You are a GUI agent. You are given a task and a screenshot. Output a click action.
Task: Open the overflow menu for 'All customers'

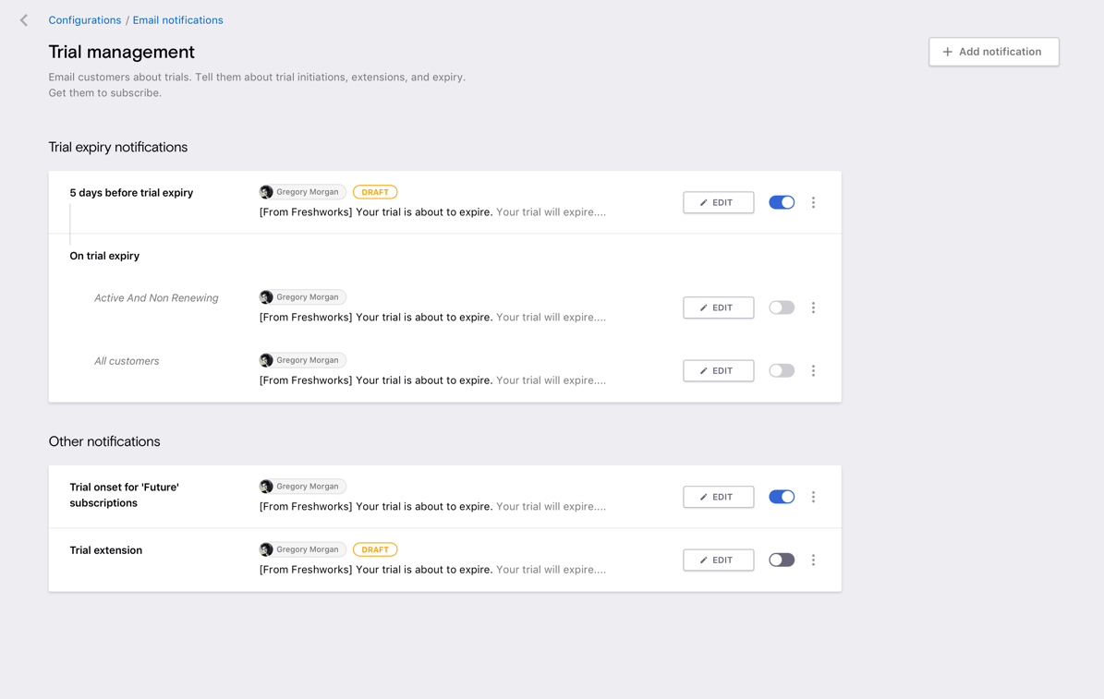813,370
